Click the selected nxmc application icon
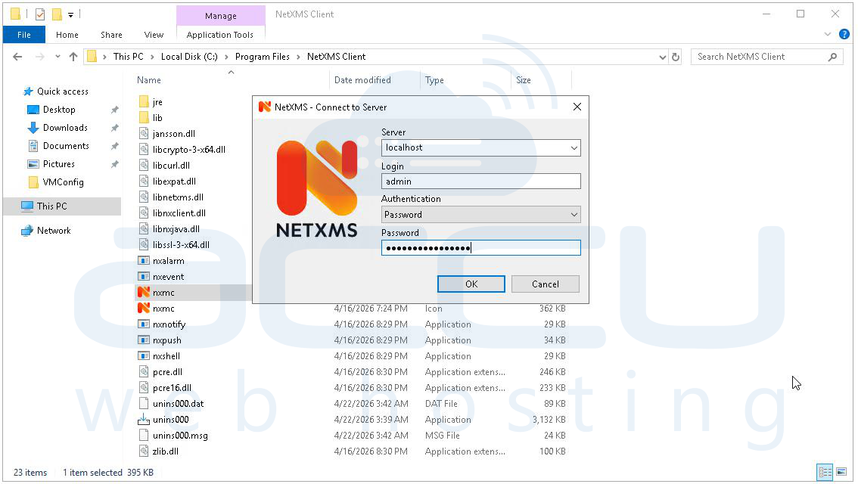Screen dimensions: 858x484 143,293
